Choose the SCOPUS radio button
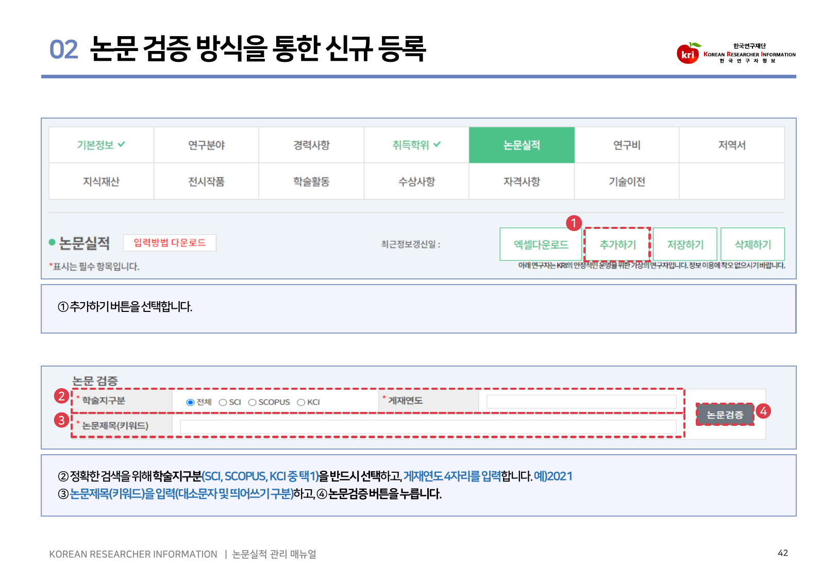 point(253,403)
